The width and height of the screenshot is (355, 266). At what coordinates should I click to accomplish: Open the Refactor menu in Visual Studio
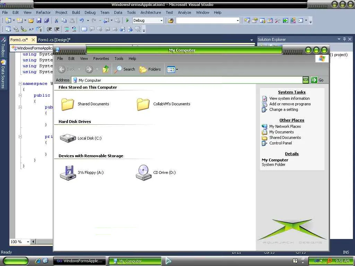[x=43, y=12]
